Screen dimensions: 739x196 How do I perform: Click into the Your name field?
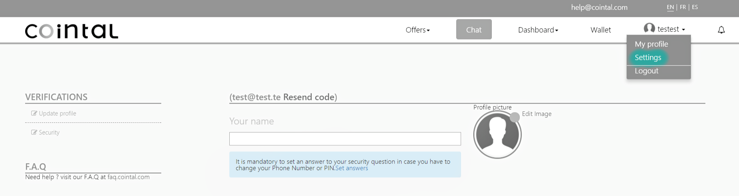(x=345, y=139)
